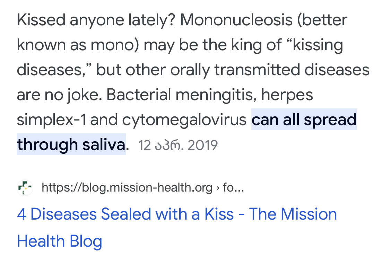Click the blog.mission-health.org URL text
Image resolution: width=390 pixels, height=274 pixels.
coord(127,188)
